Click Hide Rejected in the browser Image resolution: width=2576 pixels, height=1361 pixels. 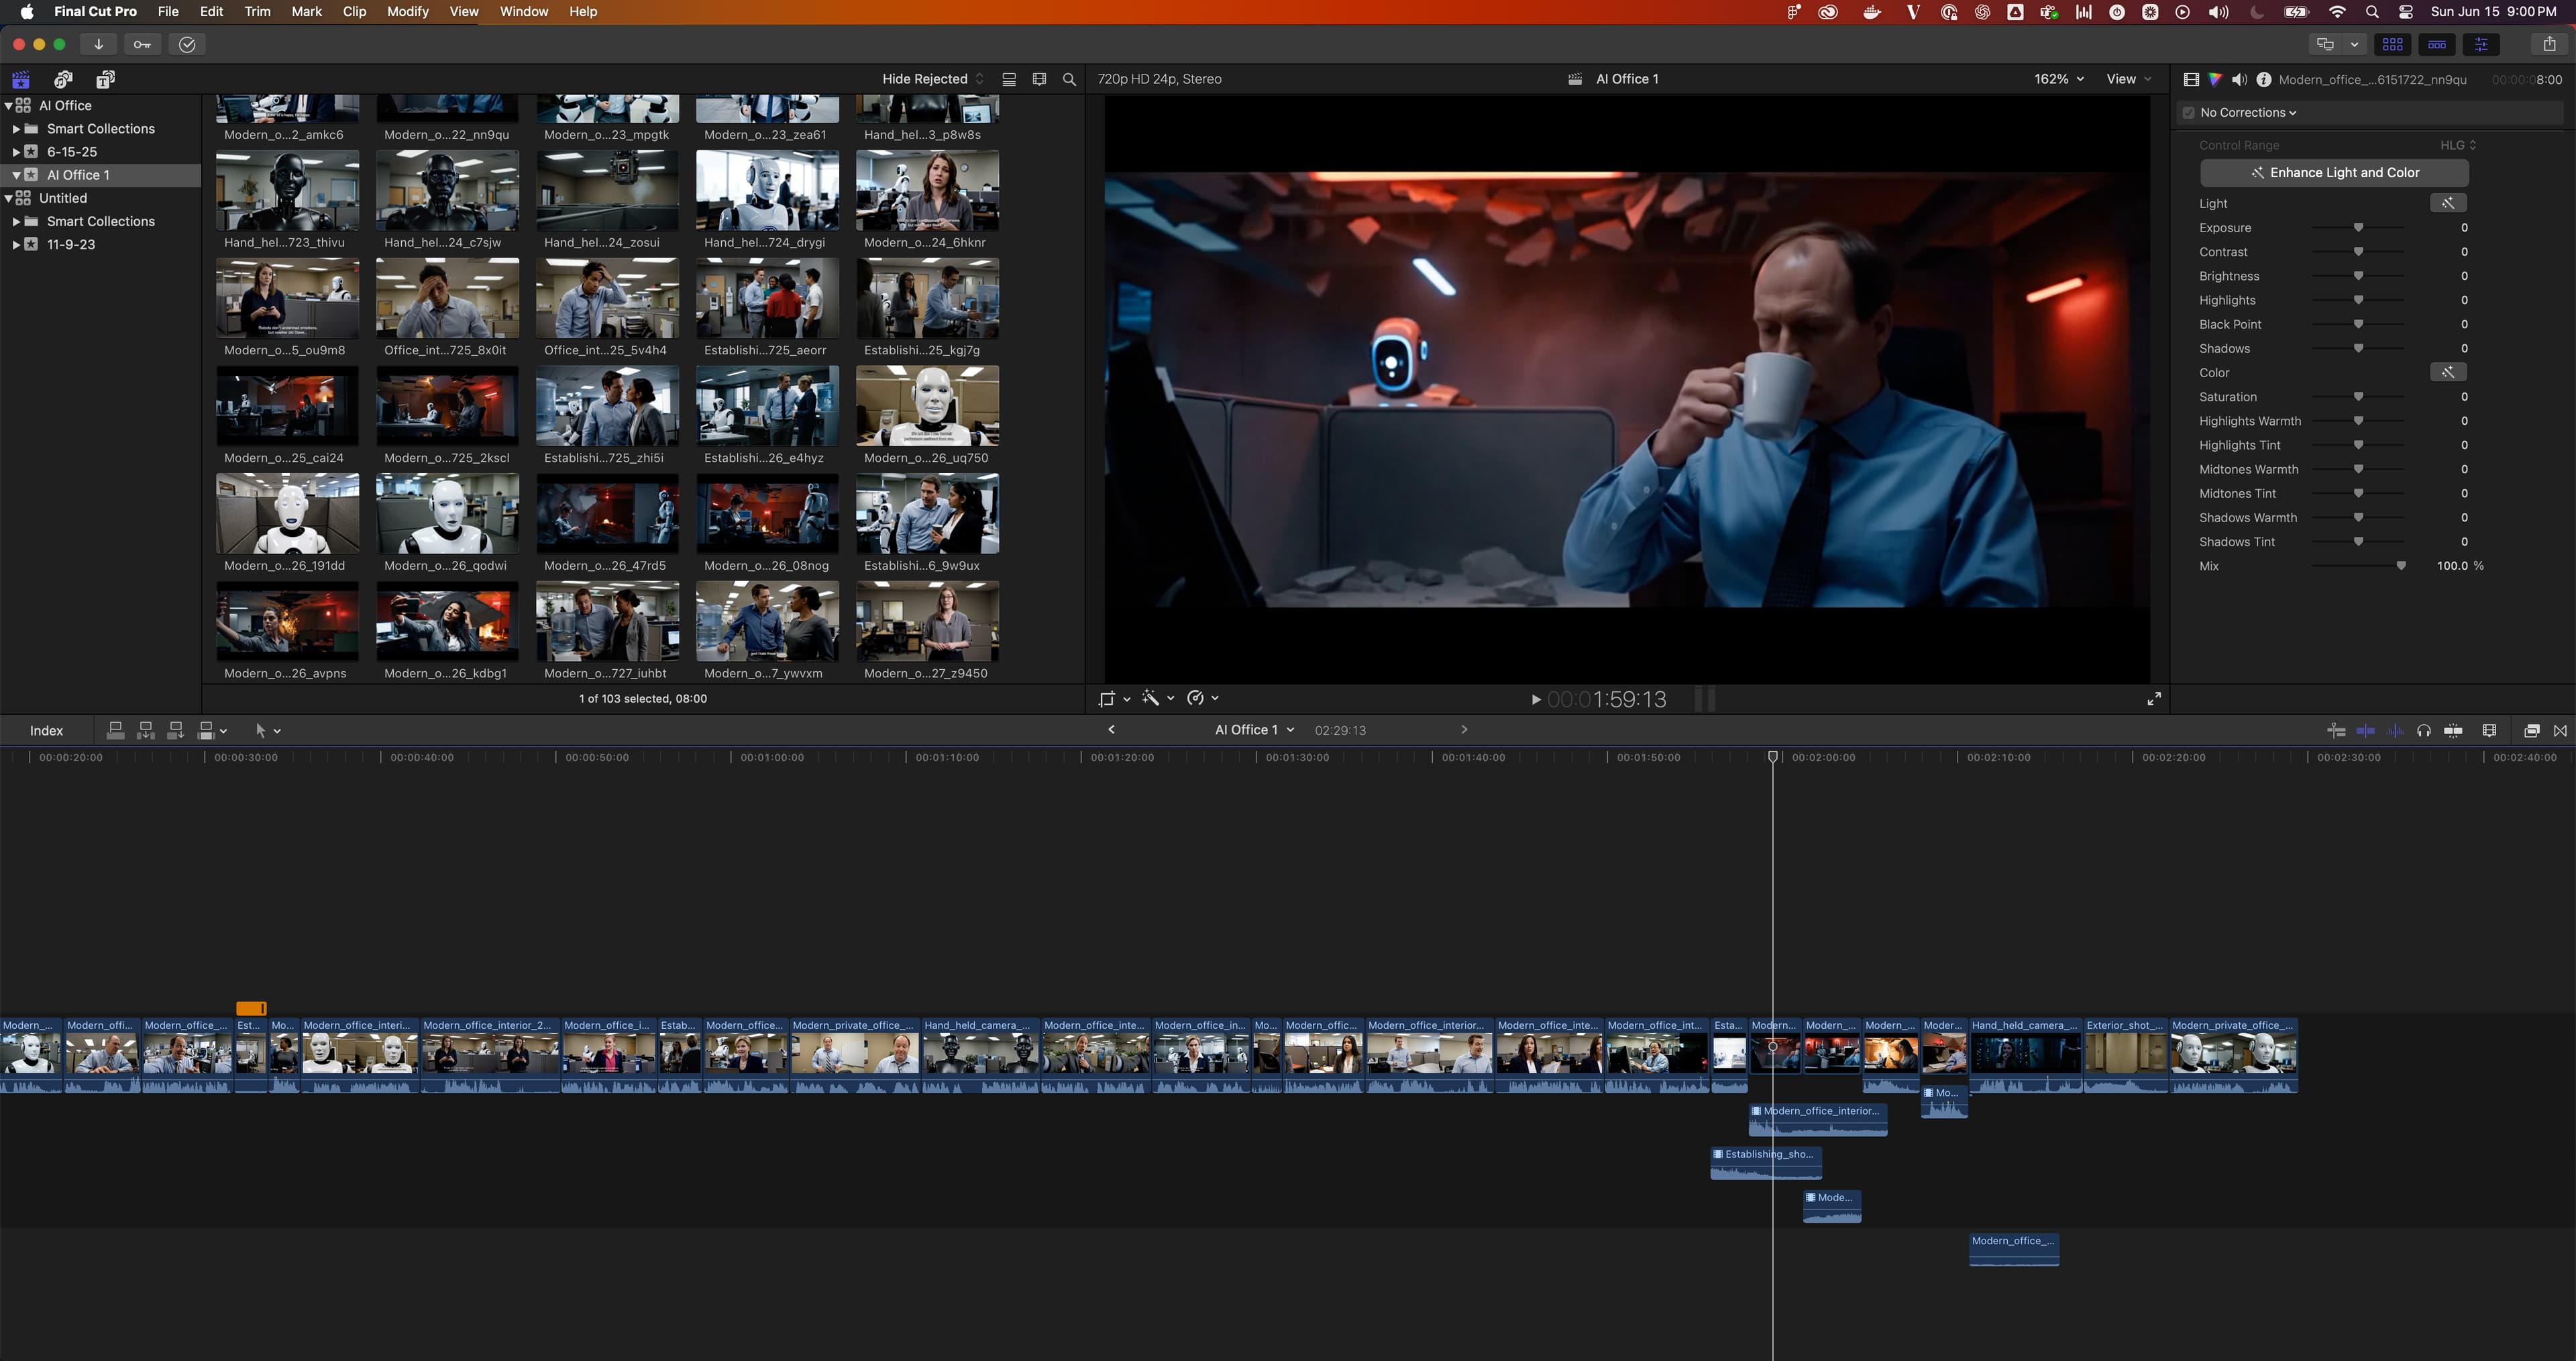(925, 78)
